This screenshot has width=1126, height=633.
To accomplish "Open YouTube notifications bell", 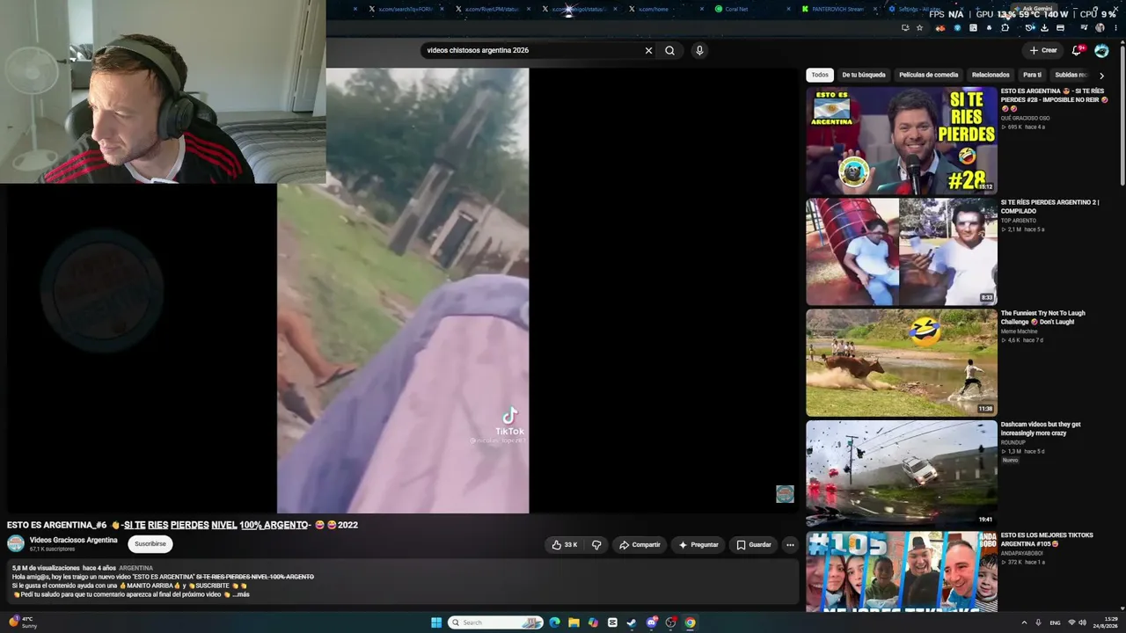I will (x=1077, y=50).
